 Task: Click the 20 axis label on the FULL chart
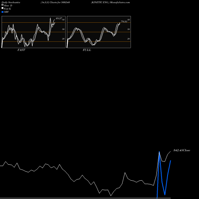129,39
